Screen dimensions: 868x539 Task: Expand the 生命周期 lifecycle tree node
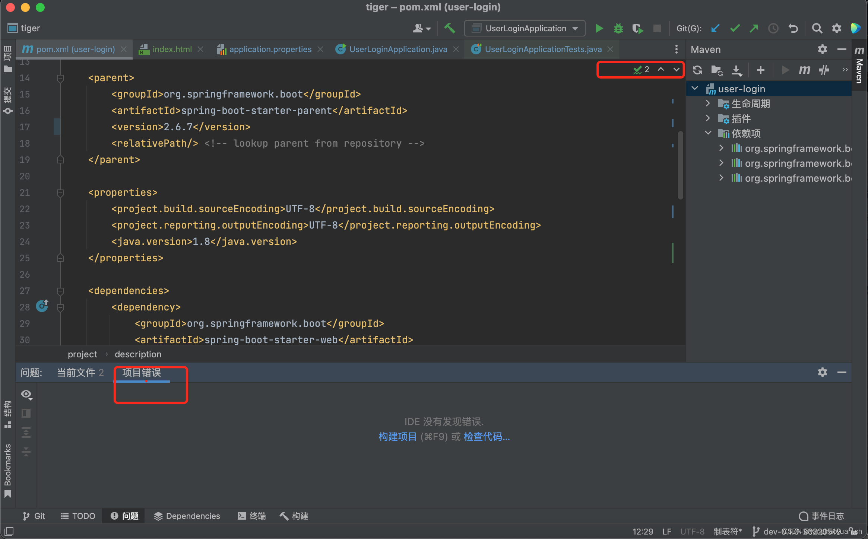pyautogui.click(x=708, y=103)
